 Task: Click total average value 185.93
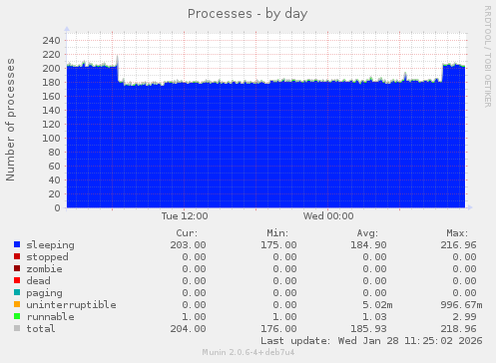click(x=368, y=329)
